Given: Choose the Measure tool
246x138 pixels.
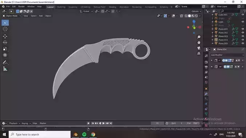Looking at the screenshot, I should point(5,69).
